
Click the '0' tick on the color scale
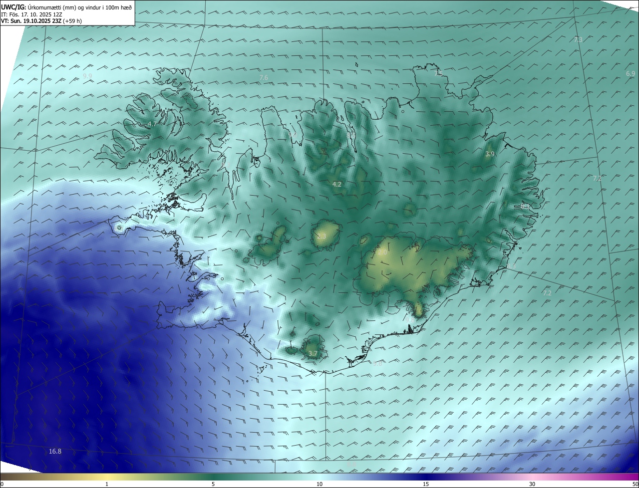(x=2, y=485)
